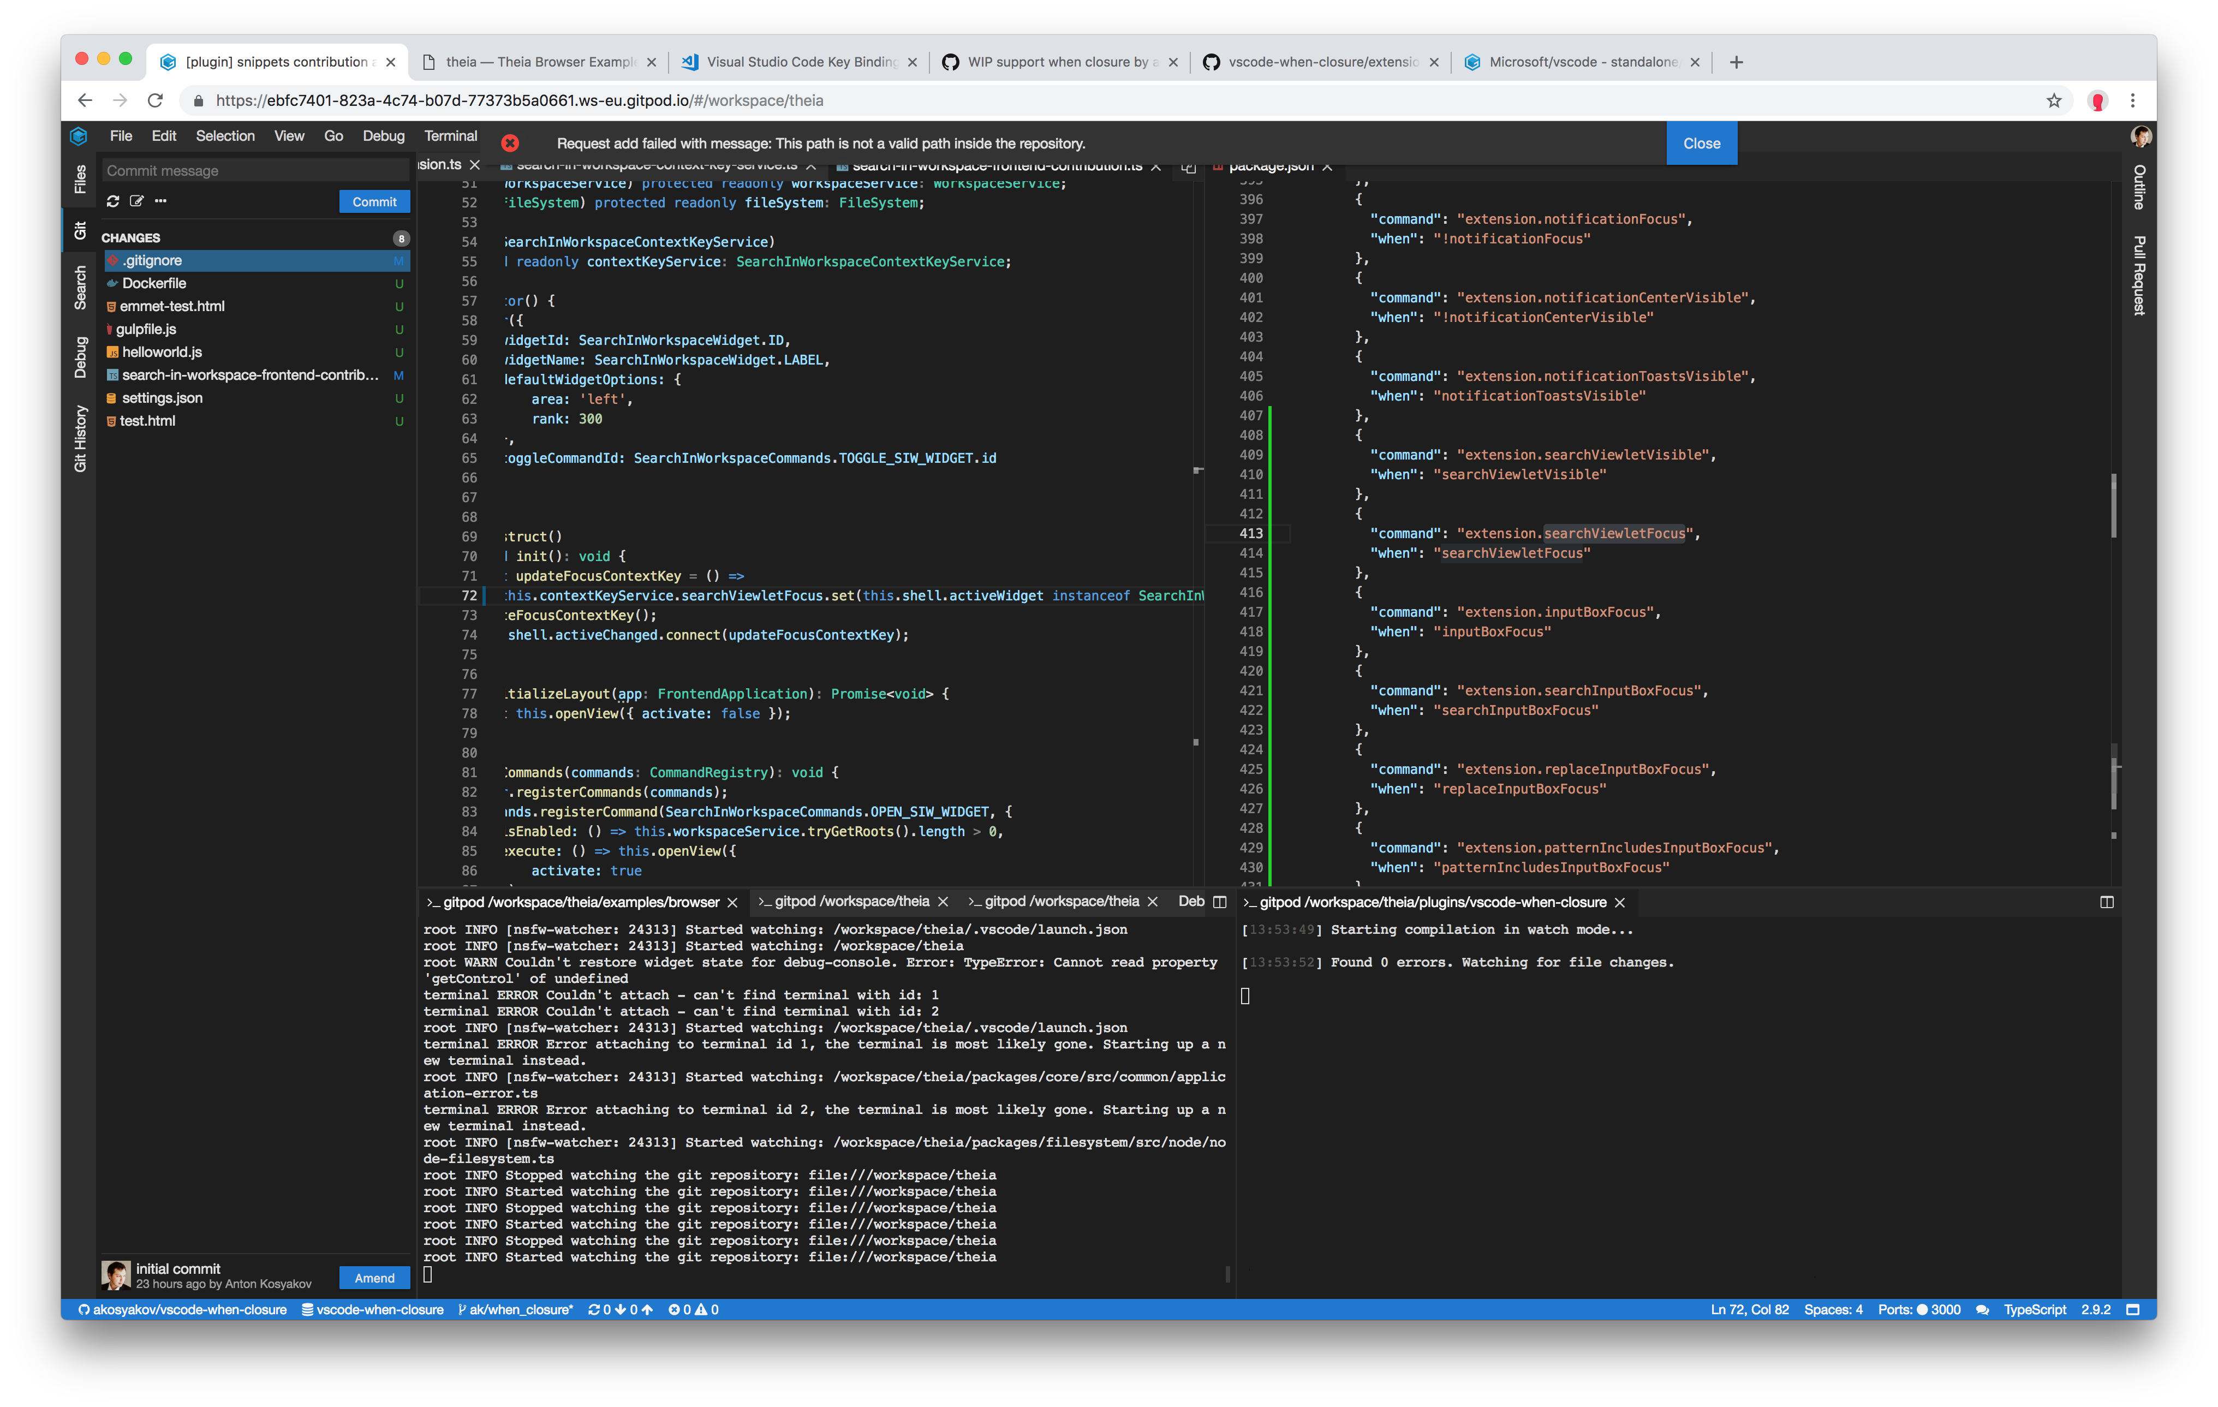
Task: Open the Chrome browser menu
Action: 2134,100
